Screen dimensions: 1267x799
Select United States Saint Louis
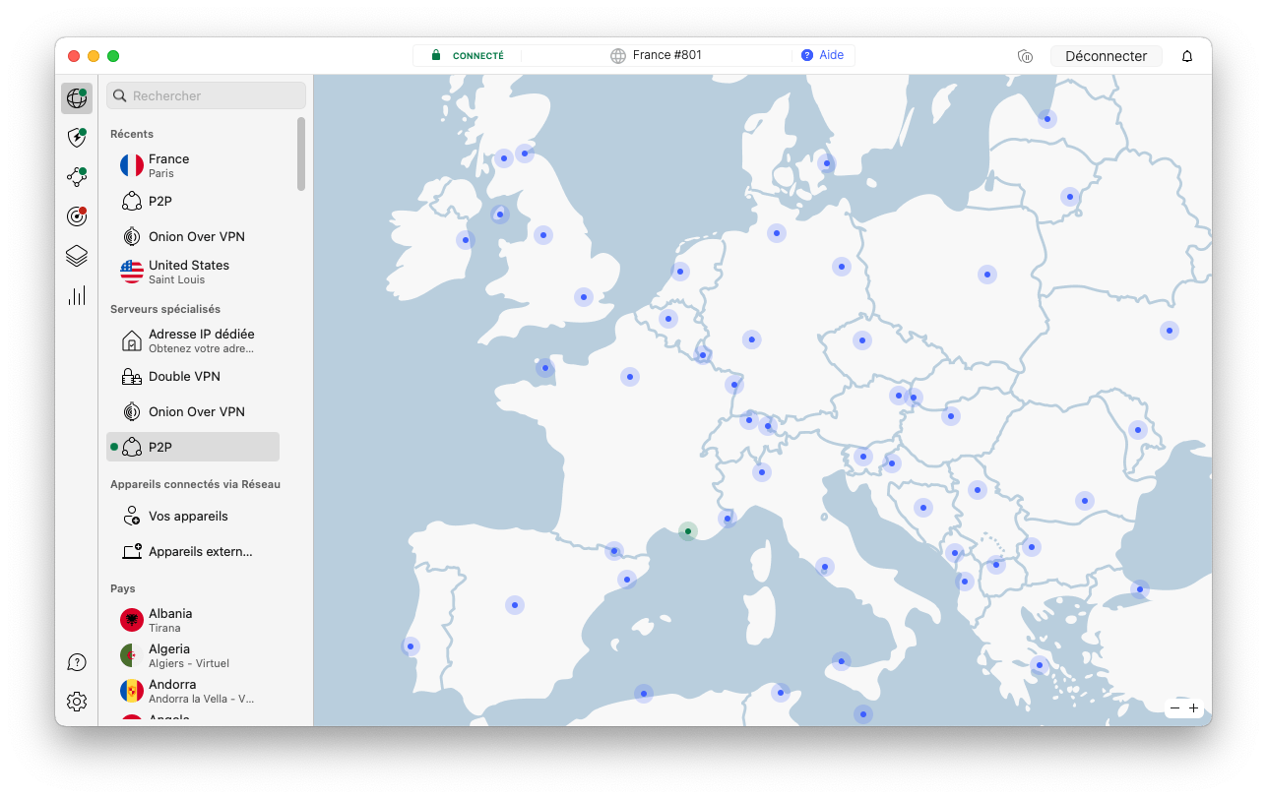coord(193,272)
